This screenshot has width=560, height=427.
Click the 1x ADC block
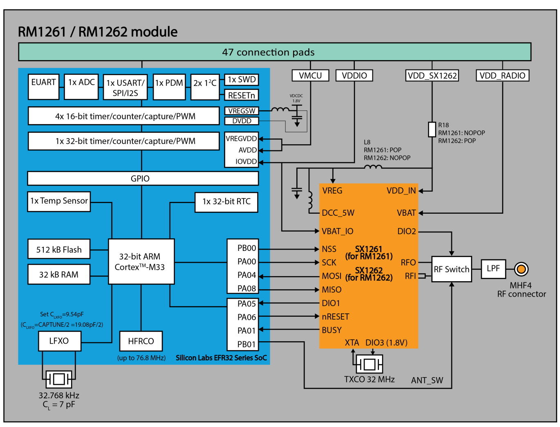coord(81,87)
